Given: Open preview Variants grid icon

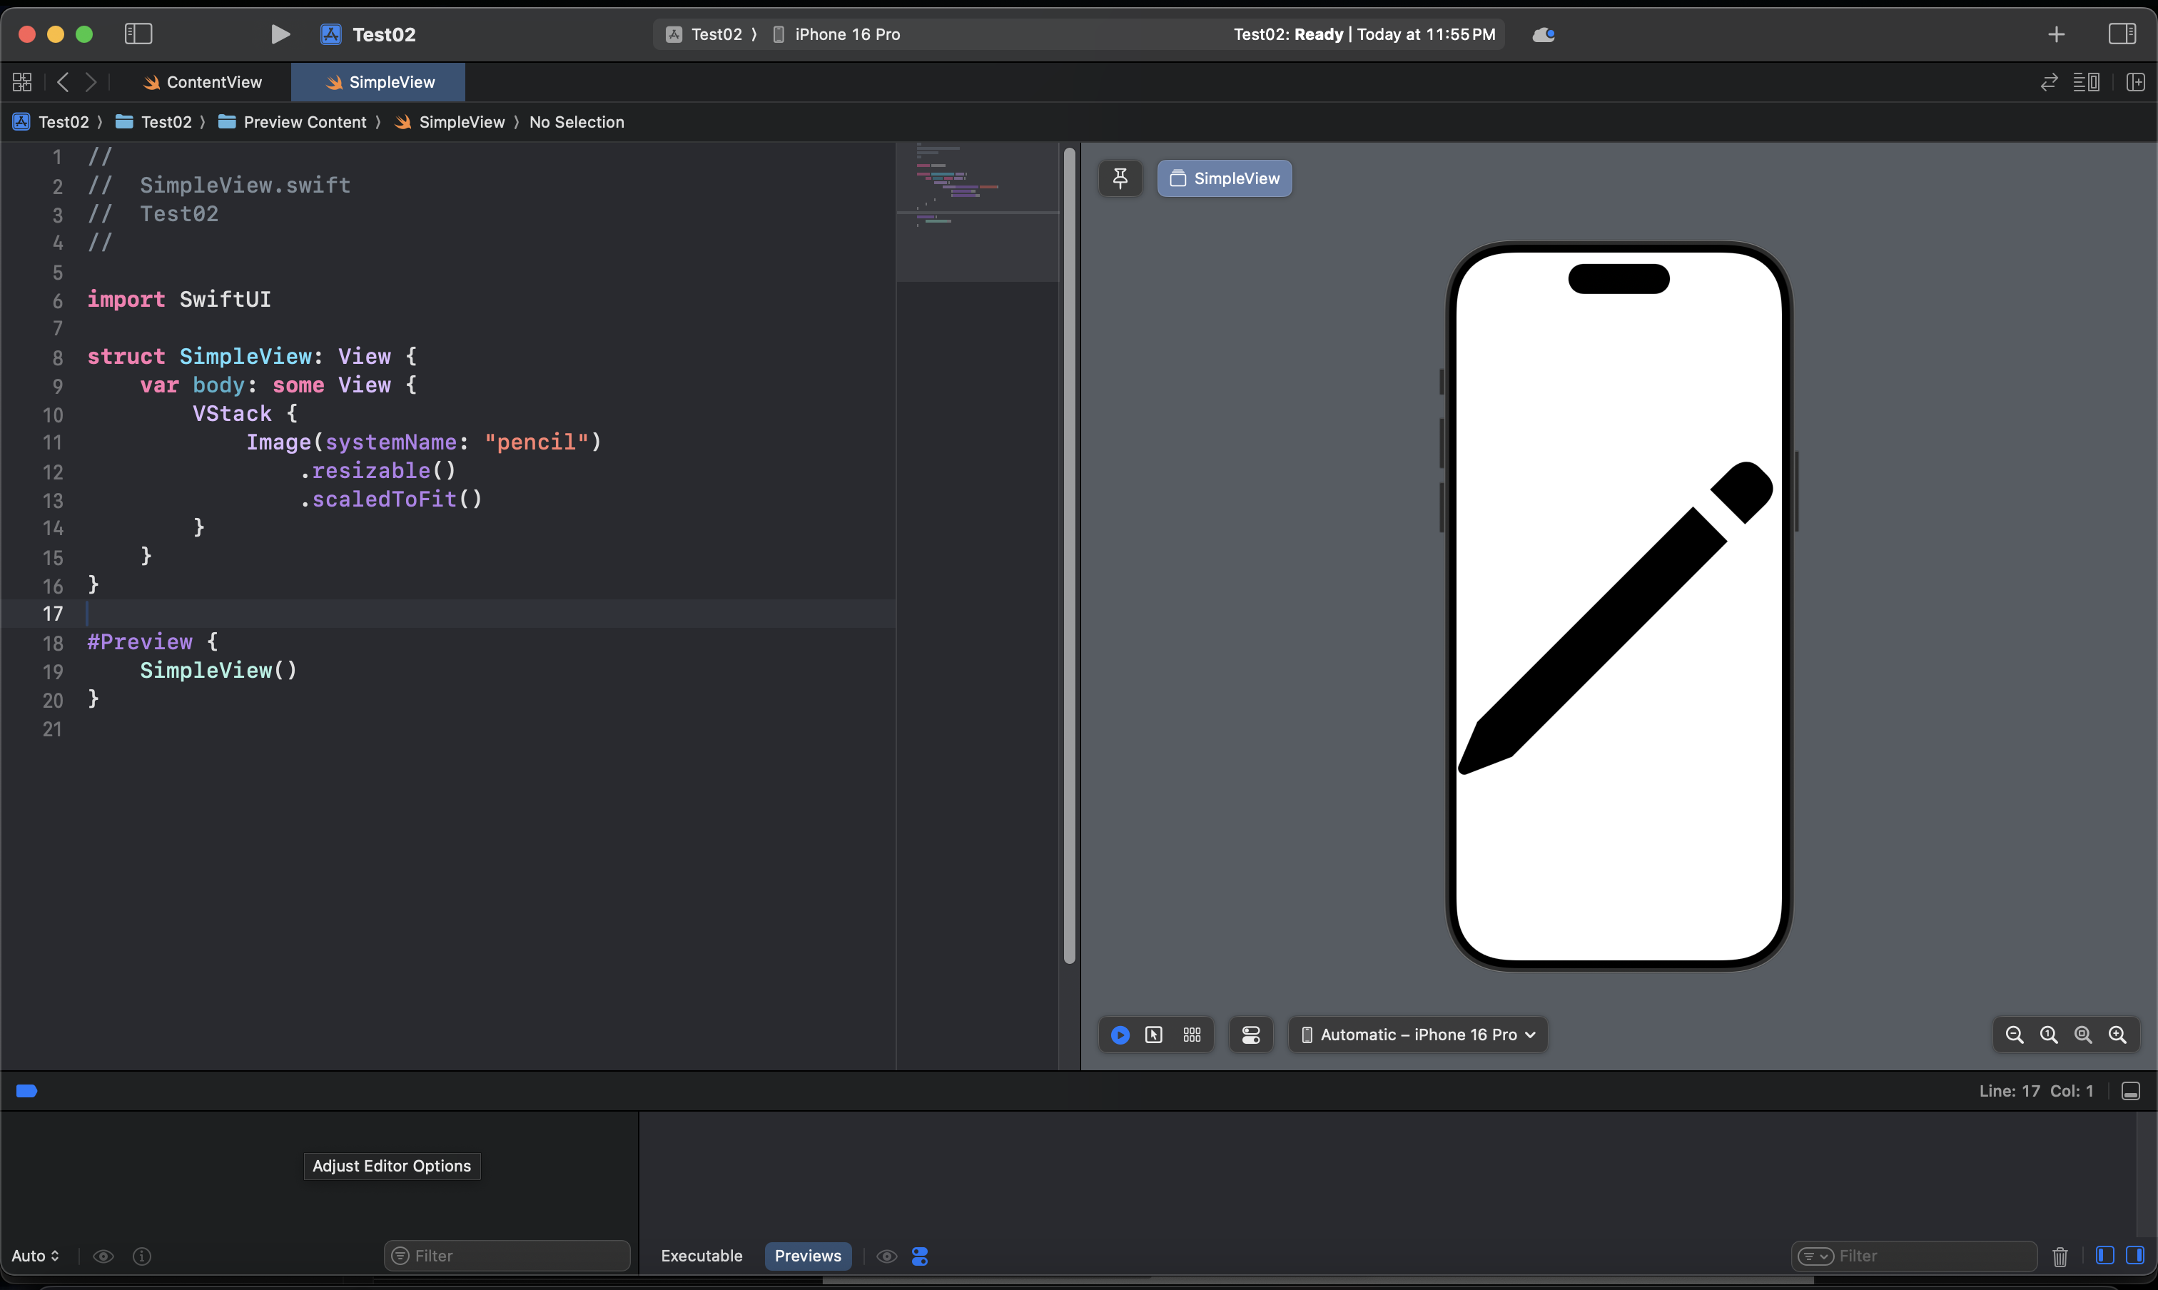Looking at the screenshot, I should 1192,1035.
